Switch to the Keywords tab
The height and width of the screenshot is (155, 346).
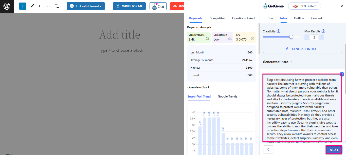tap(196, 18)
